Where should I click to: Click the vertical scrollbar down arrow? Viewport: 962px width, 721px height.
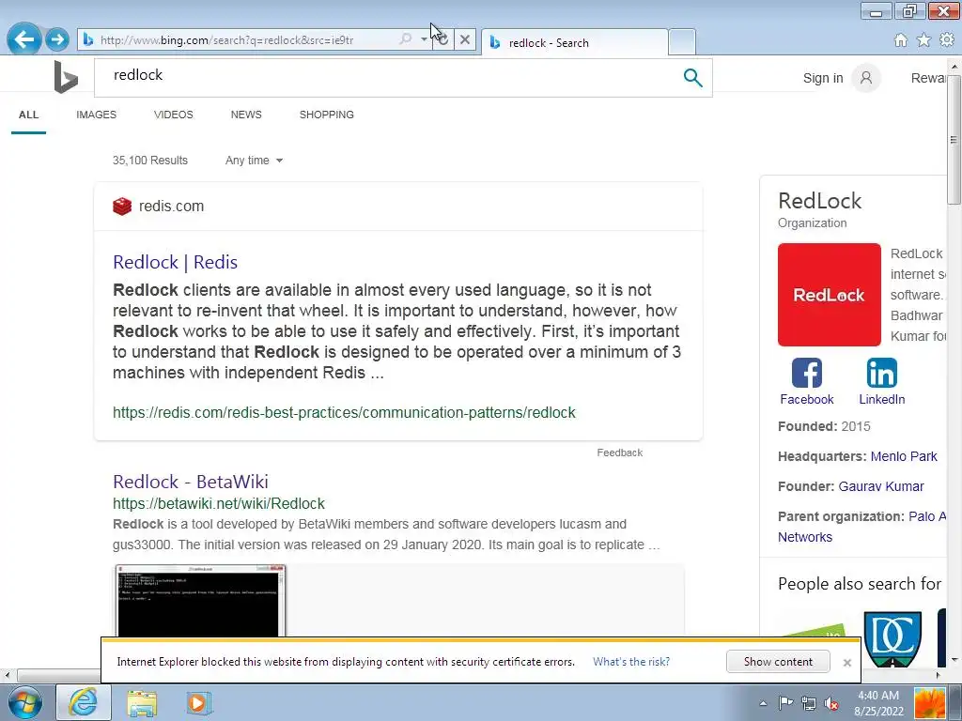coord(954,660)
